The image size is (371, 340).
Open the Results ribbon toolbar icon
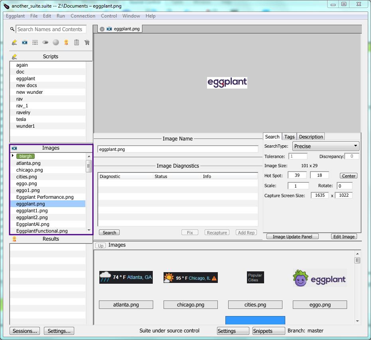[x=66, y=42]
